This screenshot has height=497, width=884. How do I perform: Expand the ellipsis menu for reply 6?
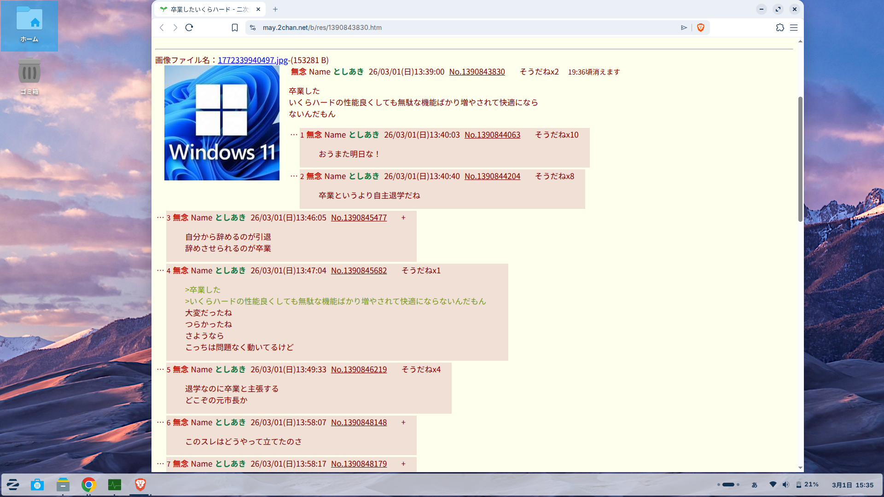click(x=160, y=422)
